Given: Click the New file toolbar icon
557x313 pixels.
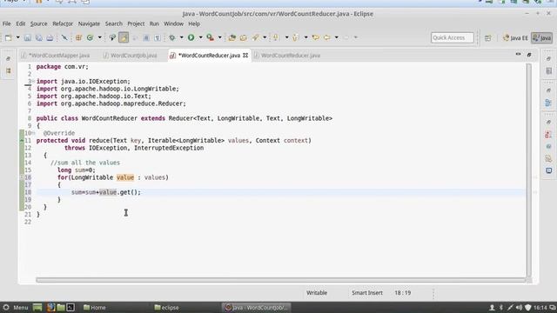Looking at the screenshot, I should tap(9, 37).
